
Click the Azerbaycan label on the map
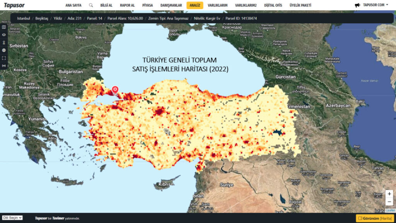coord(338,106)
